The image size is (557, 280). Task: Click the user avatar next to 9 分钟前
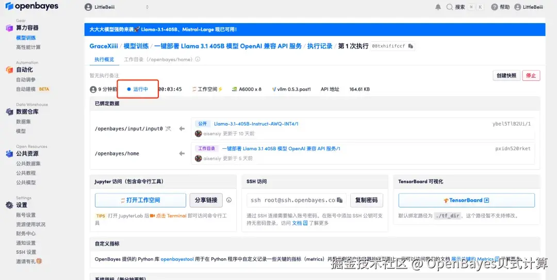[93, 90]
